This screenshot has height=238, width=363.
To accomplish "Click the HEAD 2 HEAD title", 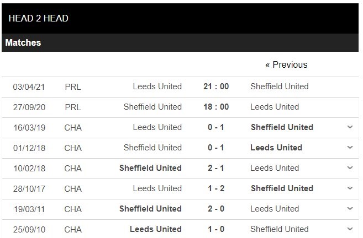I will click(39, 19).
